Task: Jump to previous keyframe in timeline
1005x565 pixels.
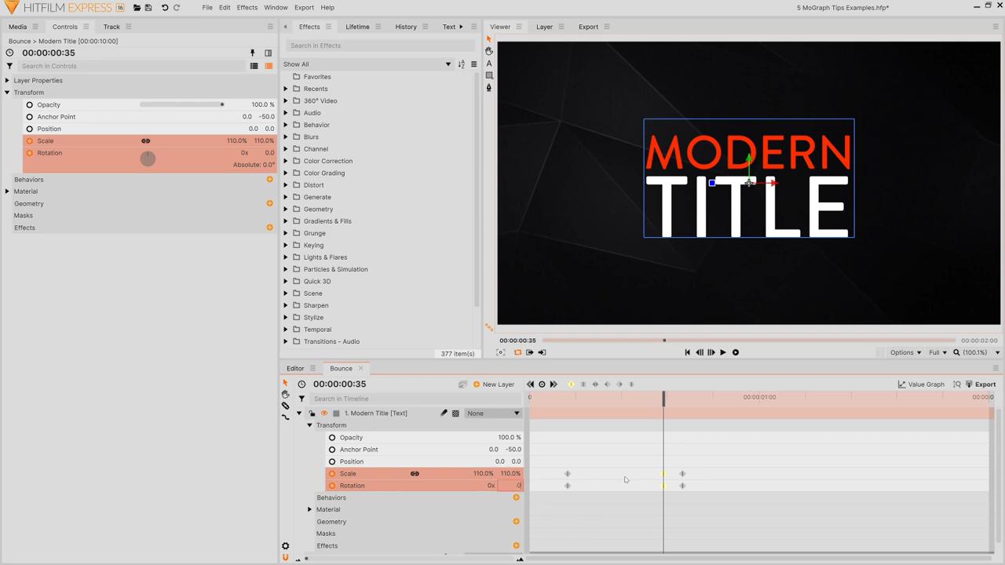Action: point(530,385)
